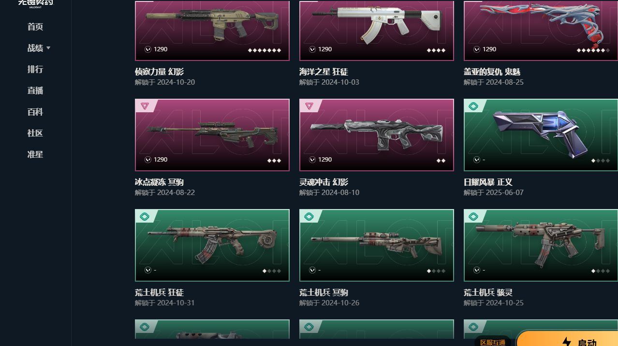This screenshot has width=618, height=346.
Task: Select the 盖亚的复仇 鬼魅 skin card
Action: click(541, 30)
